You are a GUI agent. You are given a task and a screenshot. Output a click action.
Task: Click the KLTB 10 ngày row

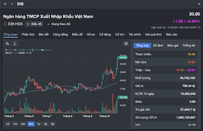click(x=165, y=94)
